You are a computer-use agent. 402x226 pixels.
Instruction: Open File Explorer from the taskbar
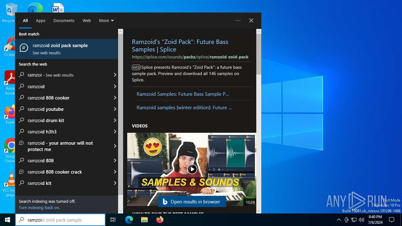[144, 220]
